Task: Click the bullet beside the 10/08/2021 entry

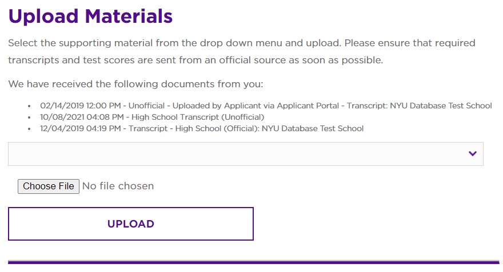Action: [29, 117]
